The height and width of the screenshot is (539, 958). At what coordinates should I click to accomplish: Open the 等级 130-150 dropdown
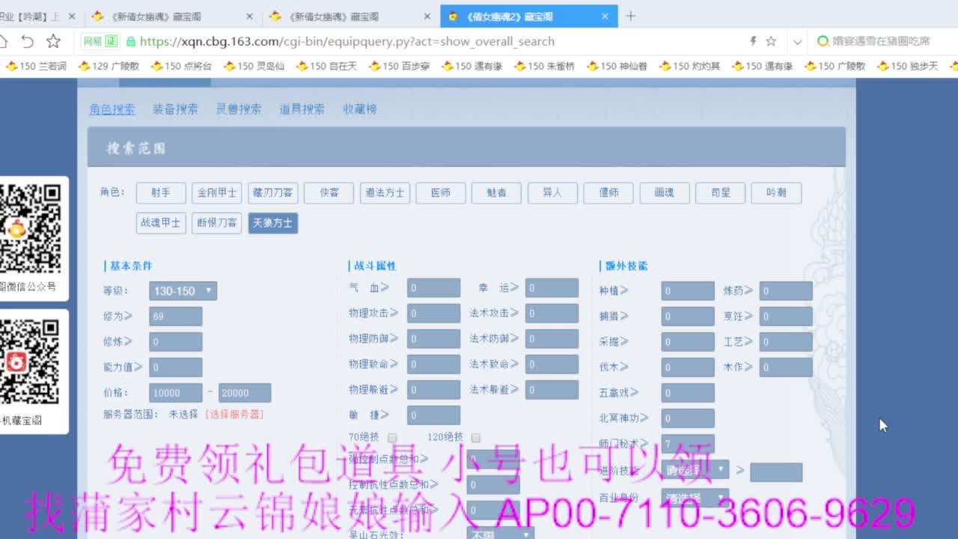tap(182, 291)
